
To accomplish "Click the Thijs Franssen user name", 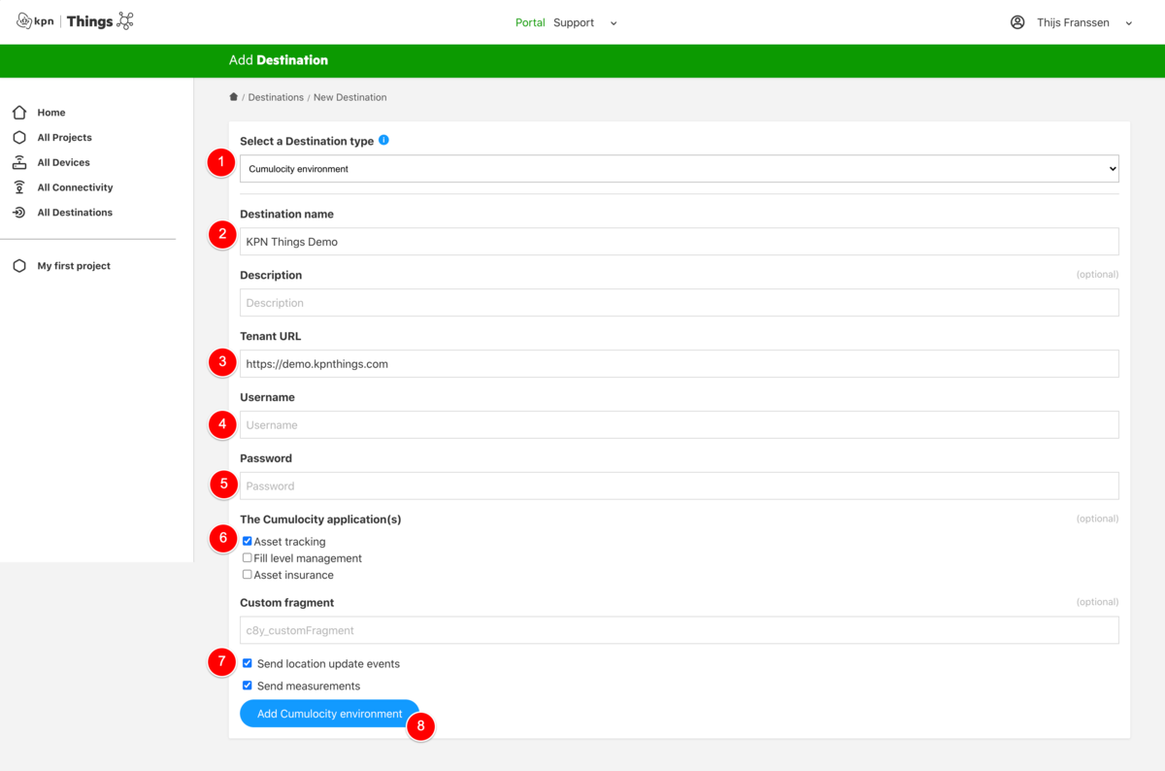I will tap(1073, 22).
